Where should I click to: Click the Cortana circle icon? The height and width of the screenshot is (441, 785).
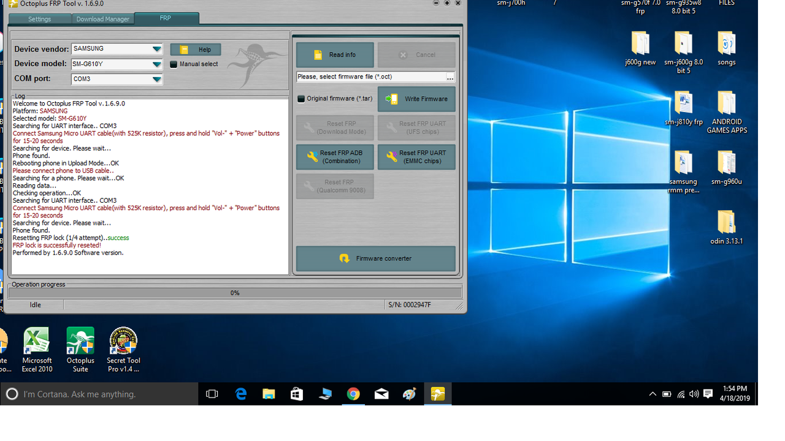(x=12, y=394)
